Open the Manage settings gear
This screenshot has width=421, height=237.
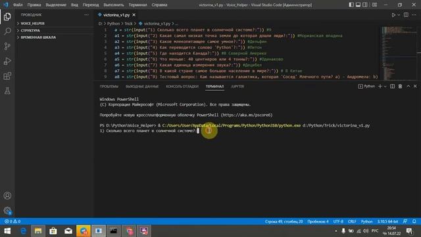7,211
